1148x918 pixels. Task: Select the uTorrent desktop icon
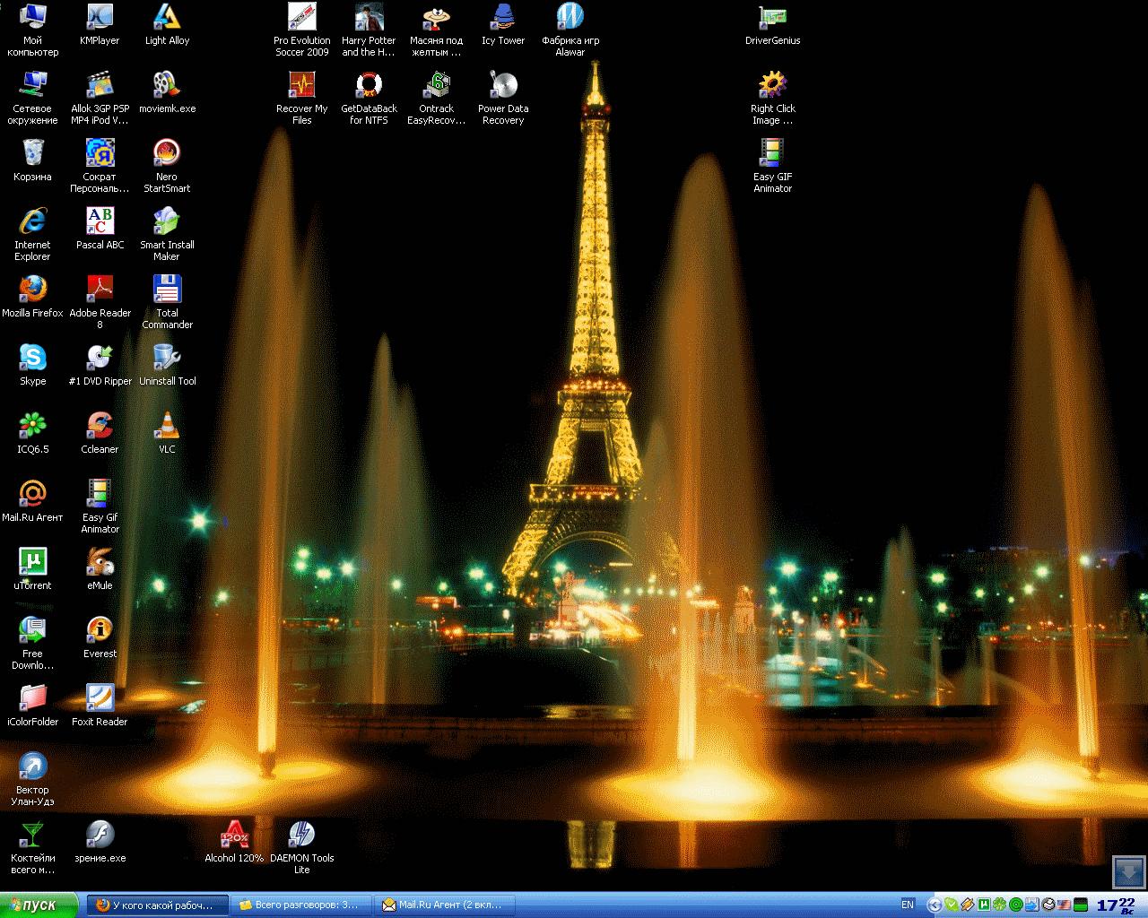32,562
